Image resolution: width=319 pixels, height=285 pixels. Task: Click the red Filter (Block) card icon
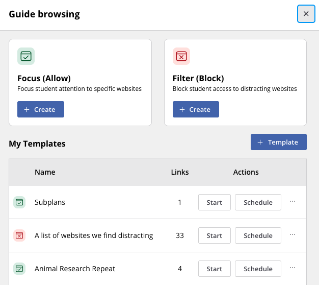coord(181,56)
